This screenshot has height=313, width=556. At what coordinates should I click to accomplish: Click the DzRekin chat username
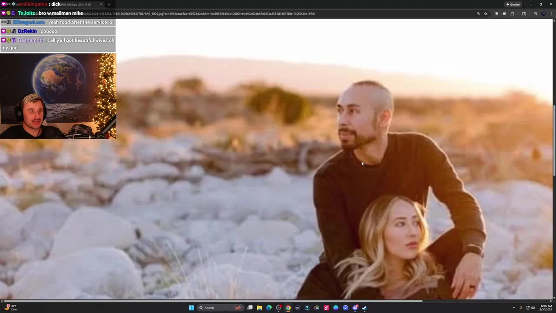point(27,31)
